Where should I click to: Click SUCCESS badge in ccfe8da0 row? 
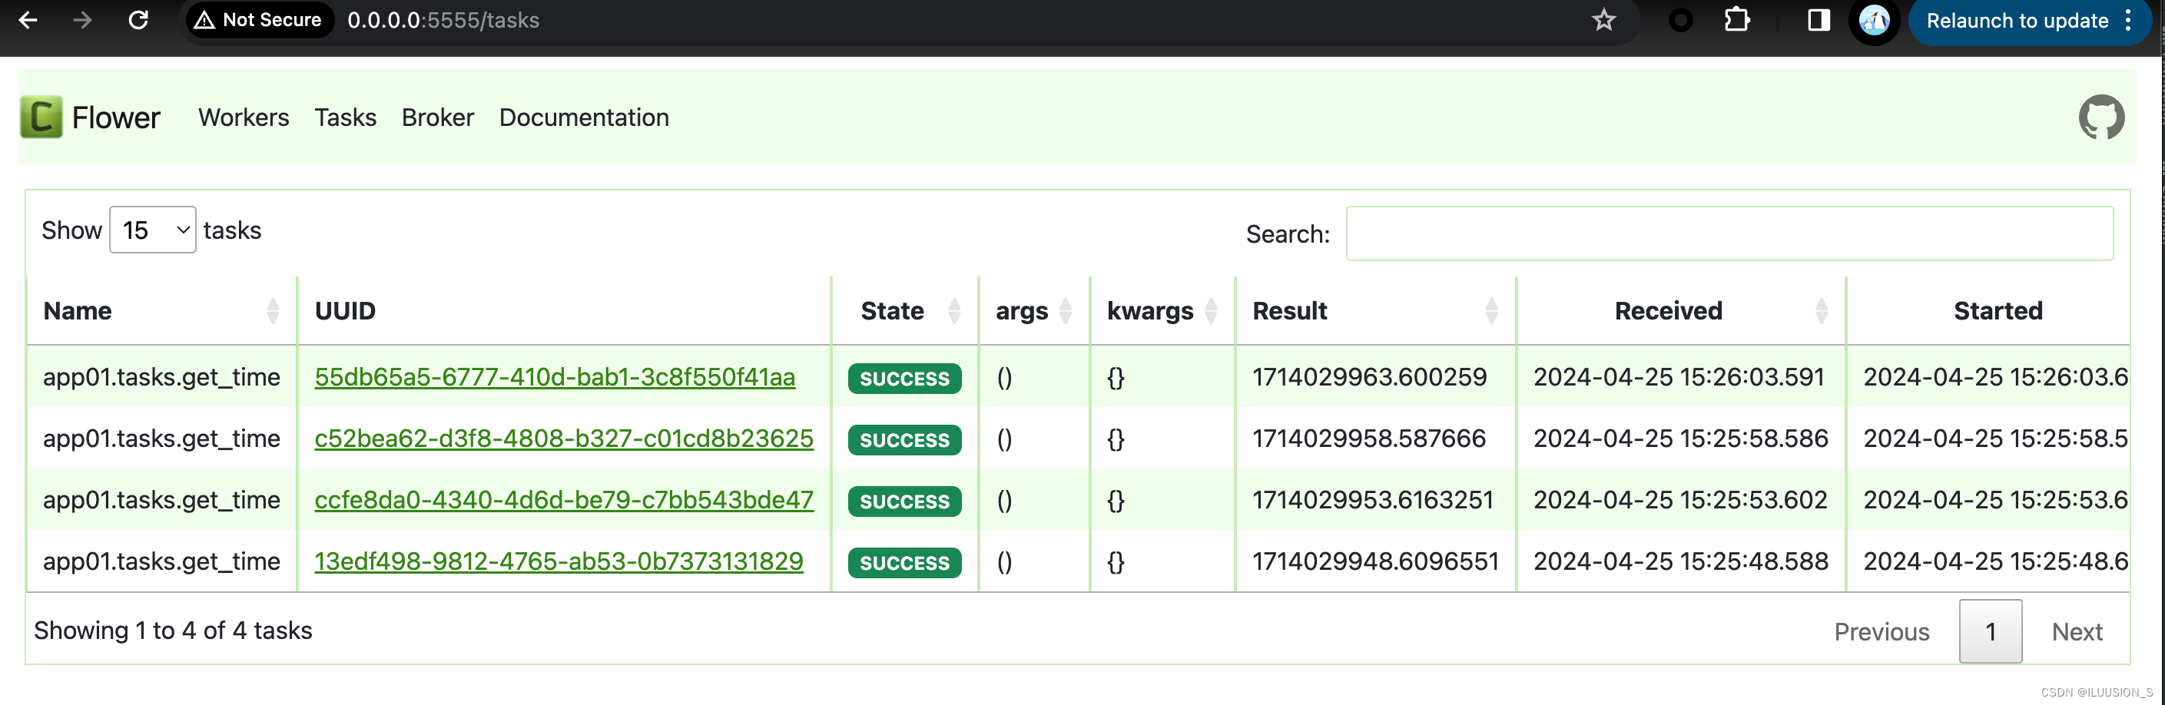point(904,501)
